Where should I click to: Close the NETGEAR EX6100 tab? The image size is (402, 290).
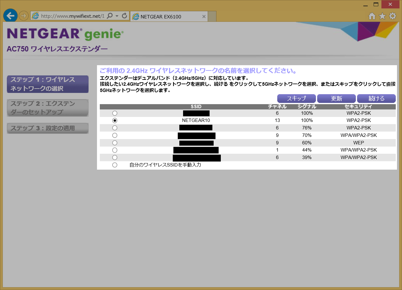pyautogui.click(x=204, y=17)
